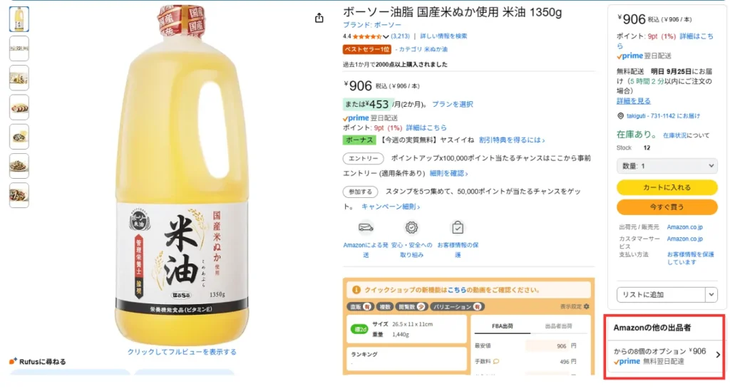The height and width of the screenshot is (391, 730).
Task: Toggle the バリエーション filter pill
Action: click(458, 306)
